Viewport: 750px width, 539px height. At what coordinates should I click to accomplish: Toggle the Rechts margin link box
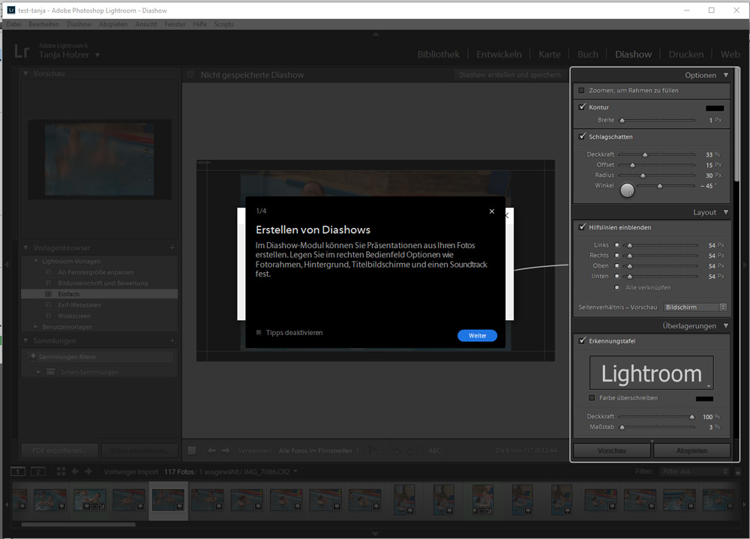[617, 256]
